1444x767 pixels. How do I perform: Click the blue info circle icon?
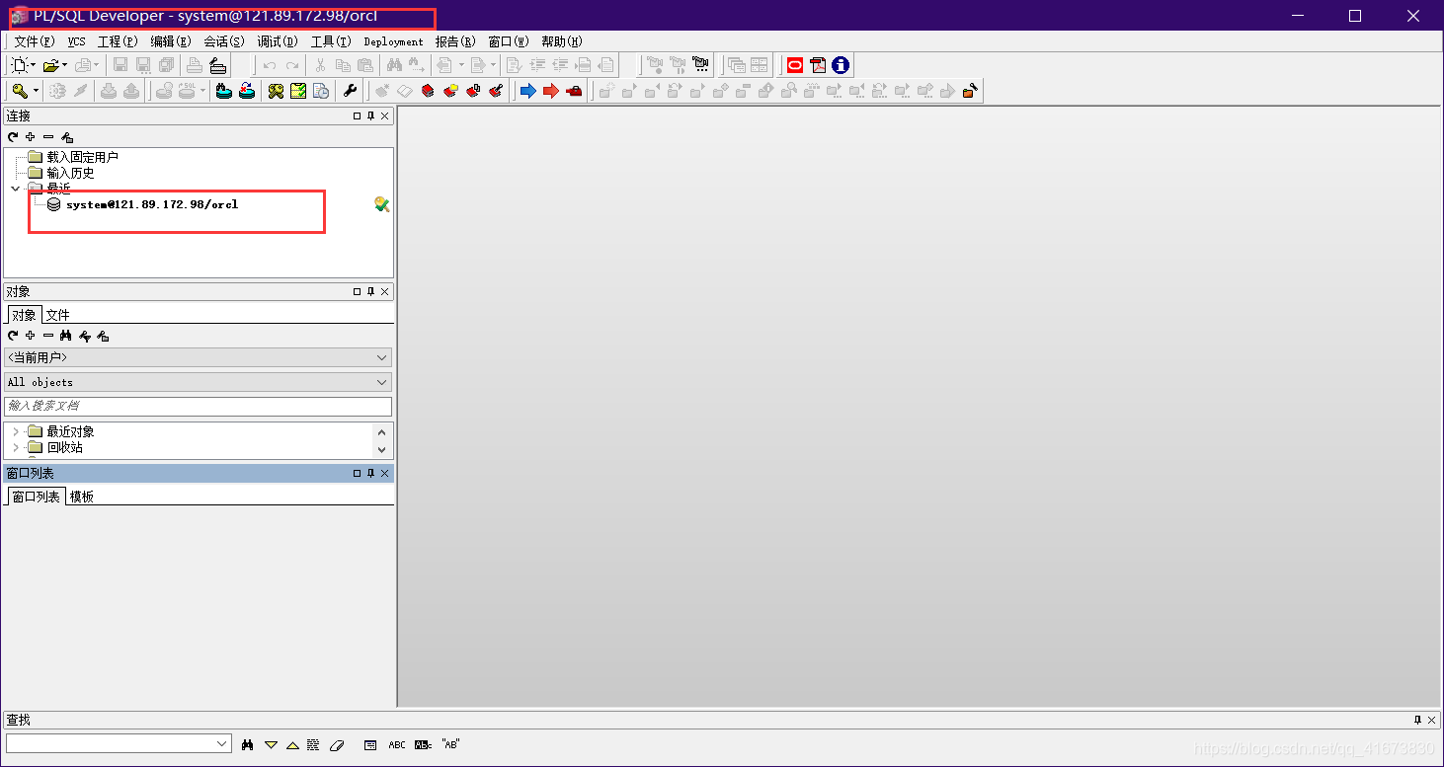(x=841, y=65)
